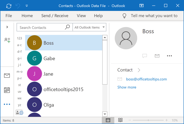
Task: Jump to j-l in the contact index
Action: coord(19,65)
